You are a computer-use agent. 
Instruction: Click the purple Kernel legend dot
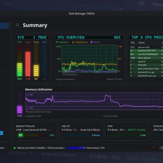91,42
